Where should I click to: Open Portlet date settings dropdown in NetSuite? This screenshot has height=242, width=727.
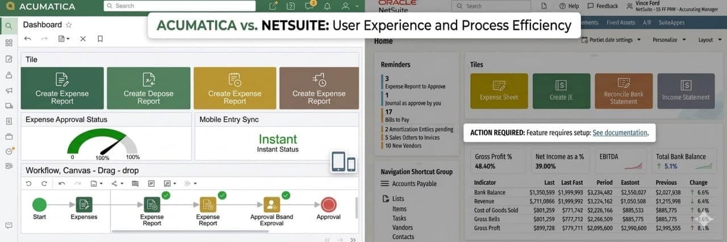click(x=611, y=40)
